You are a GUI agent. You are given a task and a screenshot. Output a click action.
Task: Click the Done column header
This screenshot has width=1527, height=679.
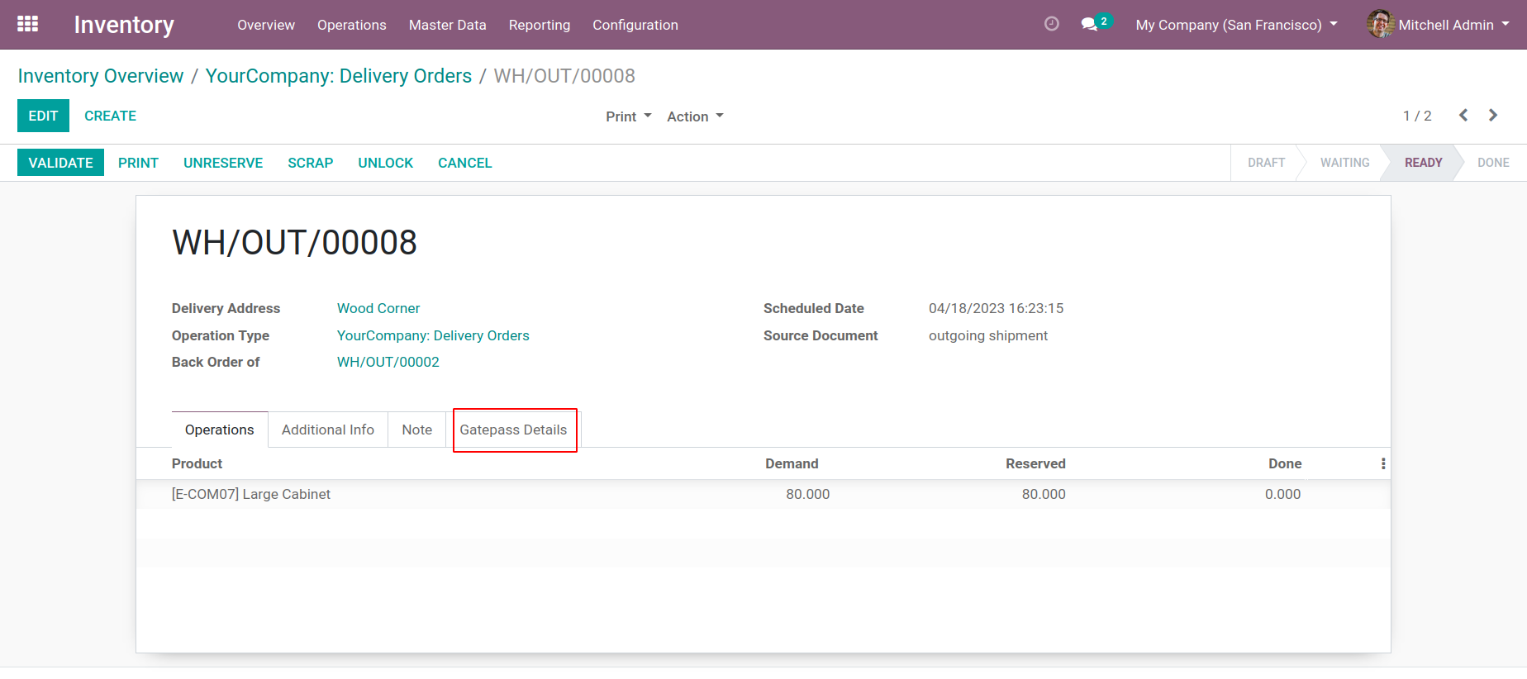click(1285, 463)
